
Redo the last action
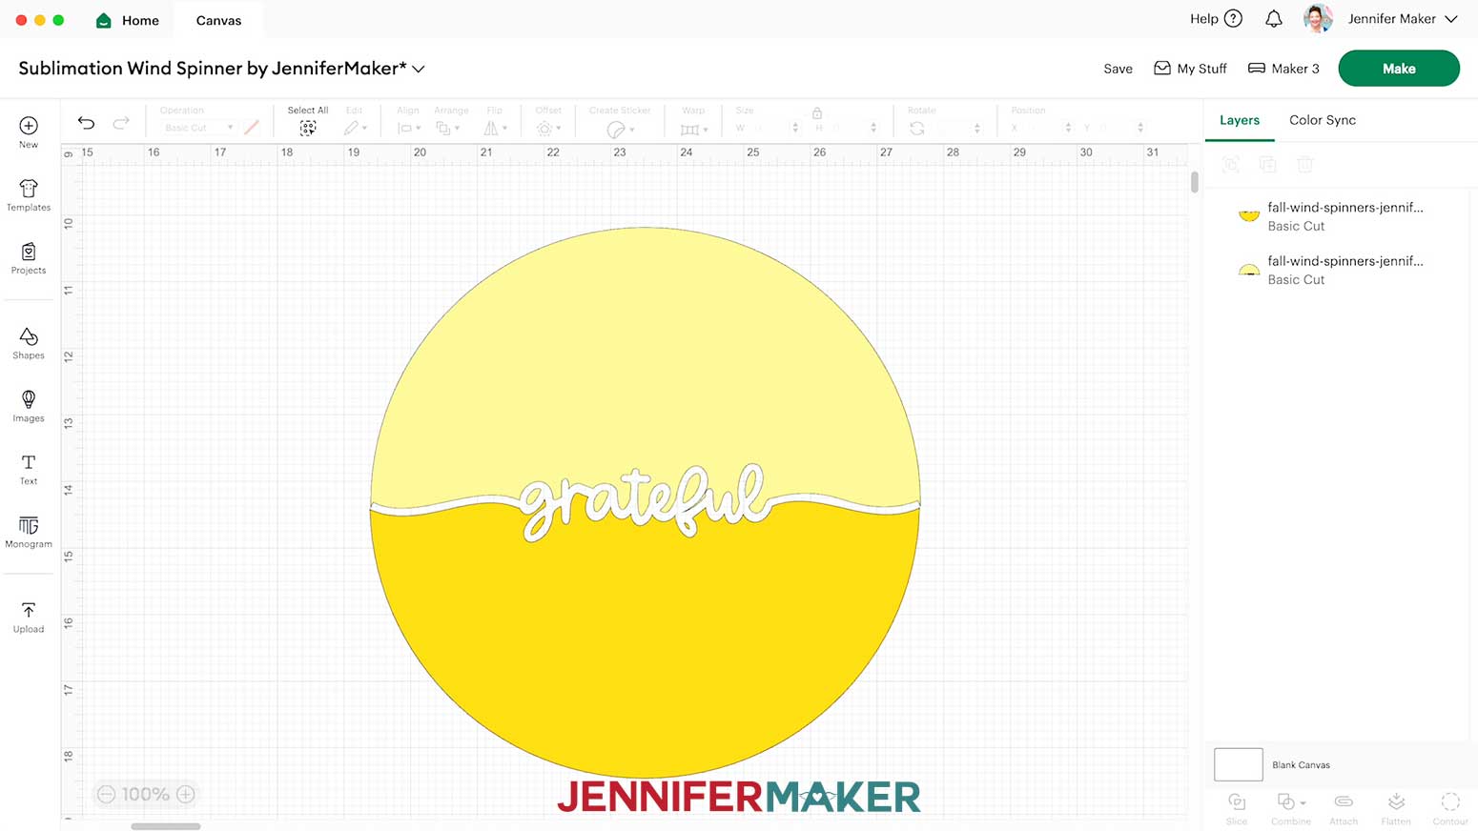(x=121, y=123)
